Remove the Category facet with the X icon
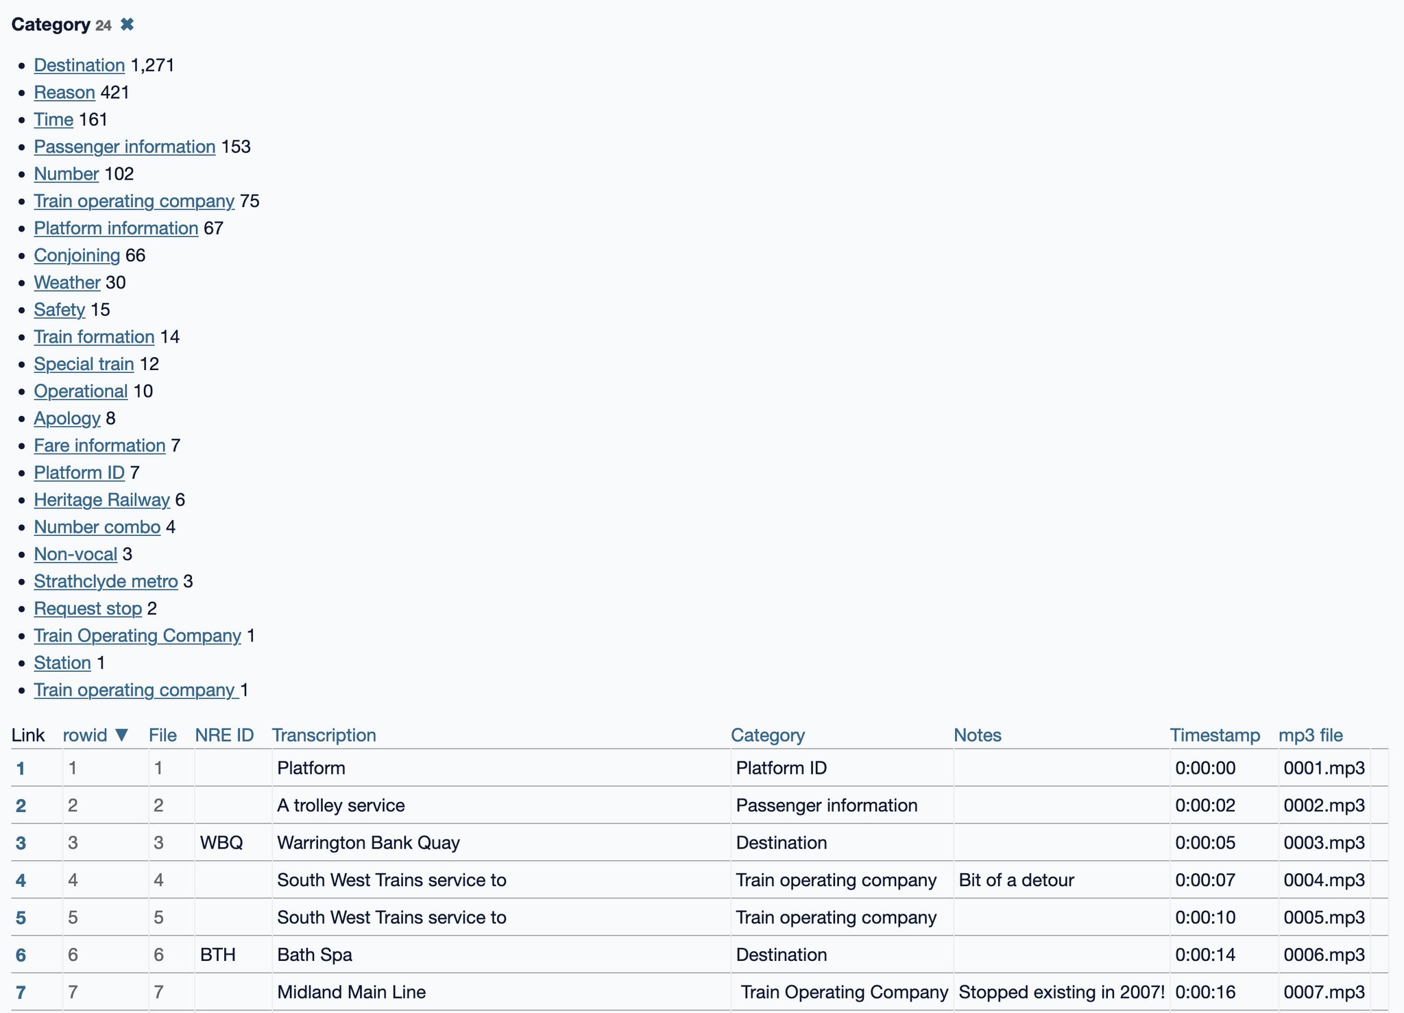 point(127,25)
